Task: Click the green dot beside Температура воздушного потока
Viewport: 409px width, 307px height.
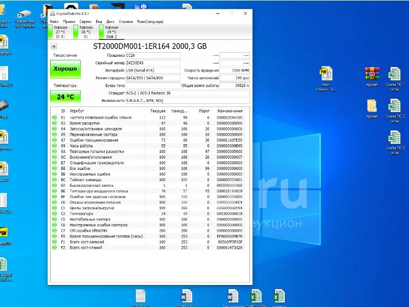Action: pyautogui.click(x=54, y=191)
